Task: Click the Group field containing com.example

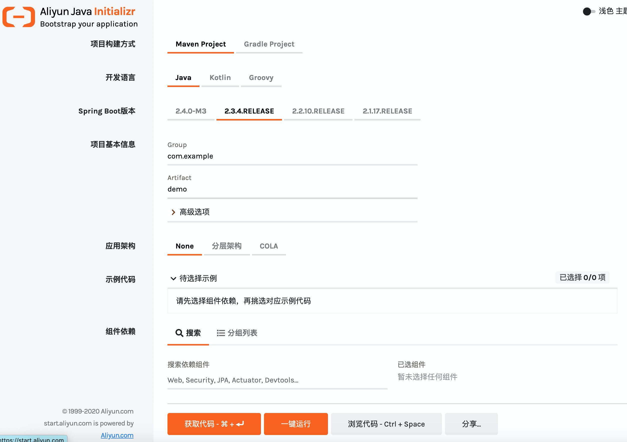Action: pyautogui.click(x=292, y=156)
